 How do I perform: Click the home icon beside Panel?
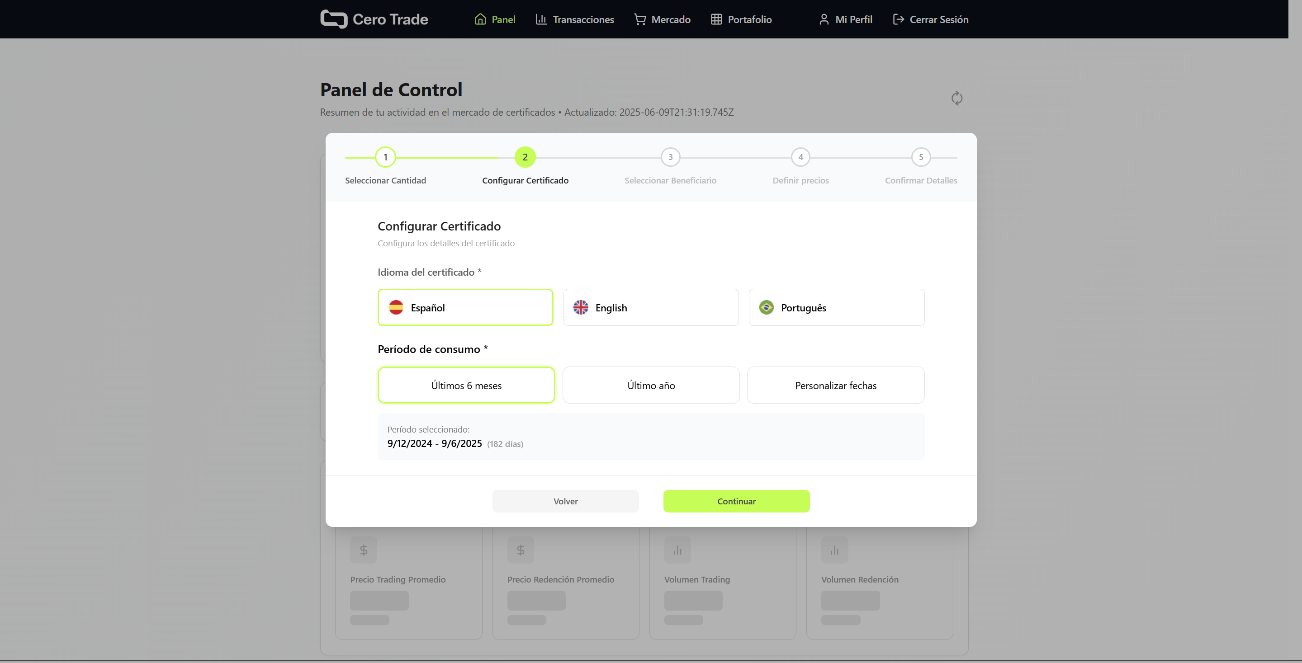[x=480, y=19]
